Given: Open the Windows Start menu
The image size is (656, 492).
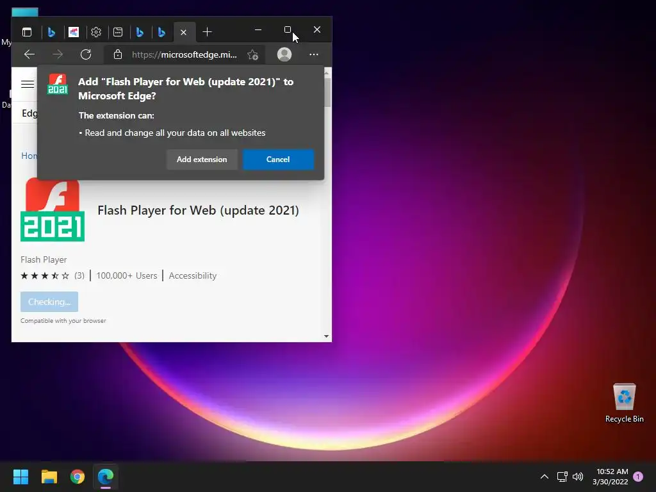Looking at the screenshot, I should click(x=20, y=477).
